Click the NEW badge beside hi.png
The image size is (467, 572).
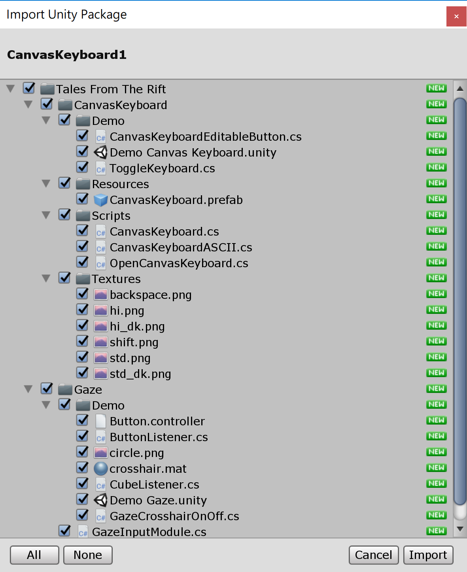(x=436, y=309)
